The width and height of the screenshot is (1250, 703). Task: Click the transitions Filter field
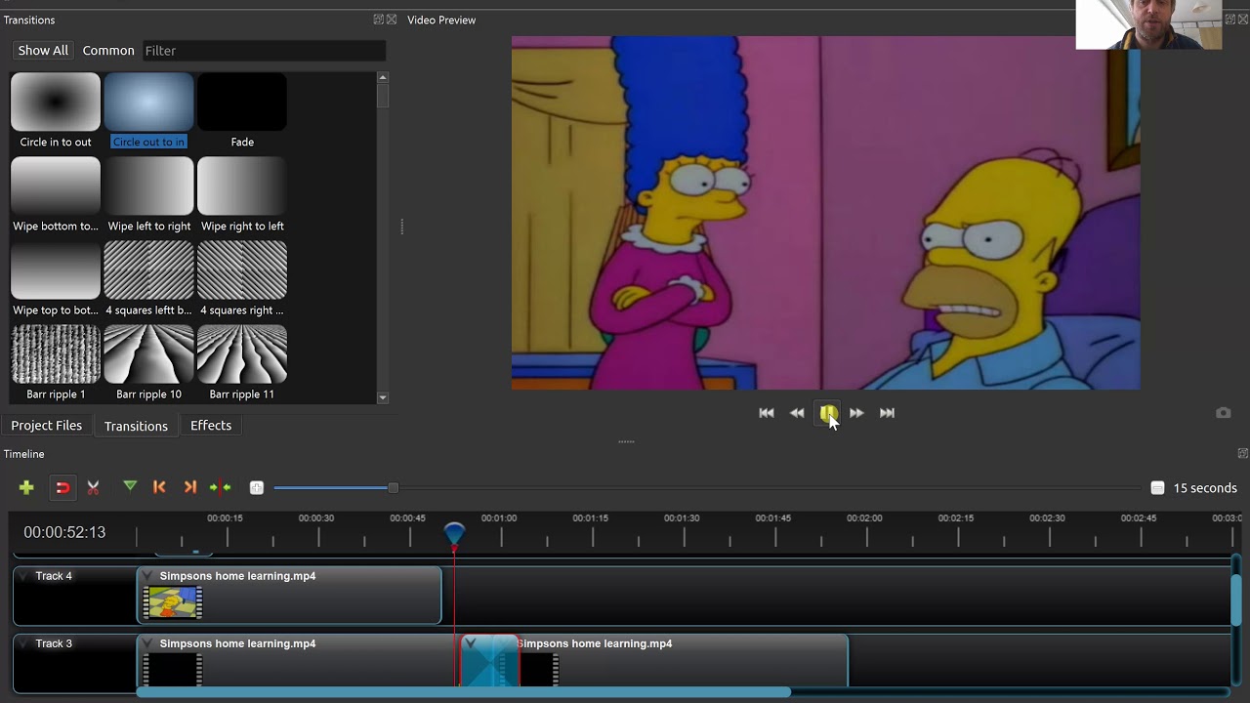click(264, 51)
